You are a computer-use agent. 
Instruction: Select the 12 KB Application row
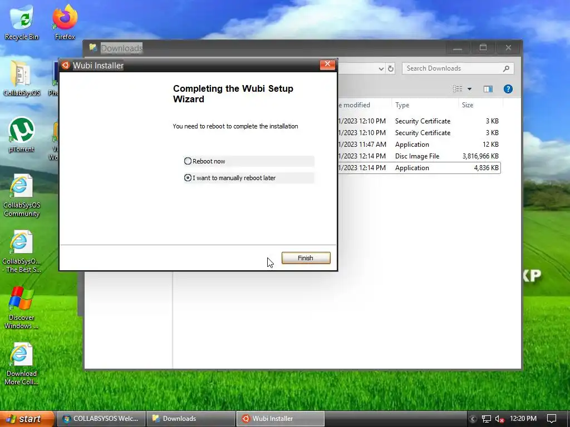(419, 145)
